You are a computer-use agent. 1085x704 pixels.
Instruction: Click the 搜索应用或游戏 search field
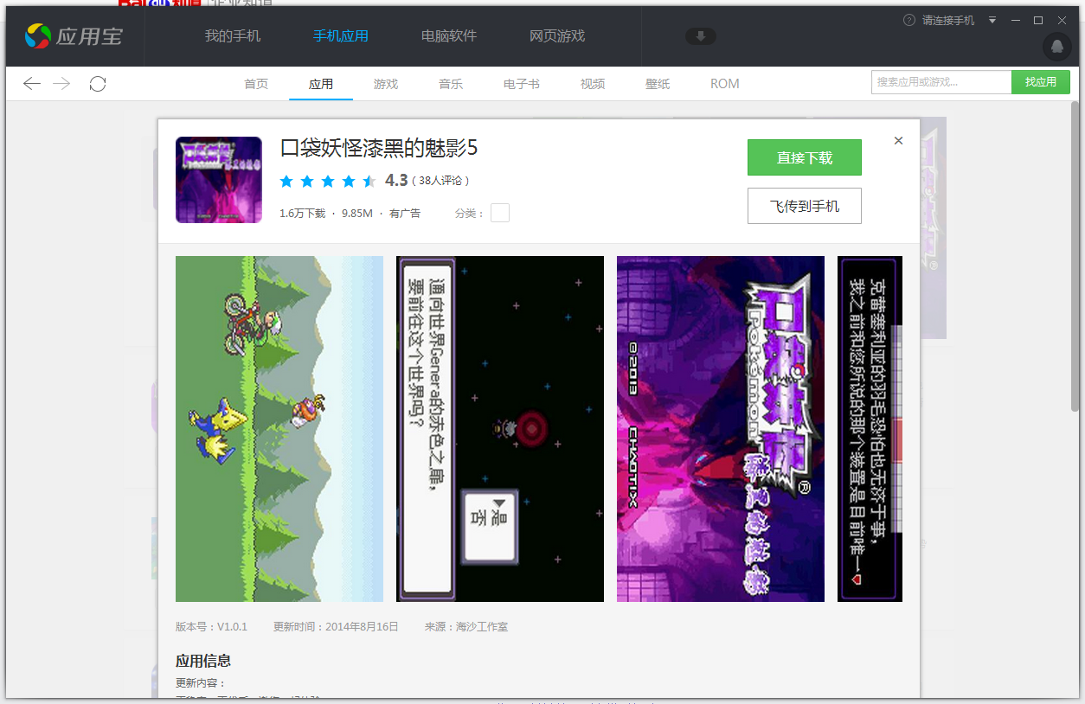point(941,82)
